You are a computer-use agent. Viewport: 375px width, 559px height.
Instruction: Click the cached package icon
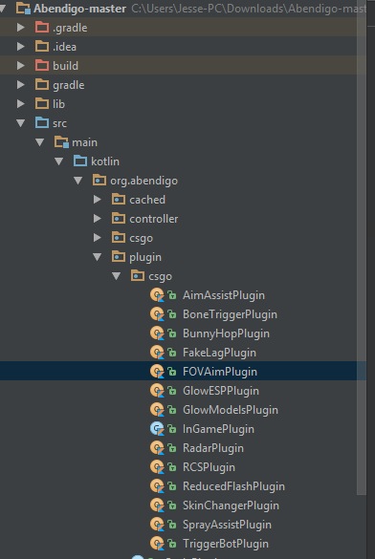tap(119, 200)
